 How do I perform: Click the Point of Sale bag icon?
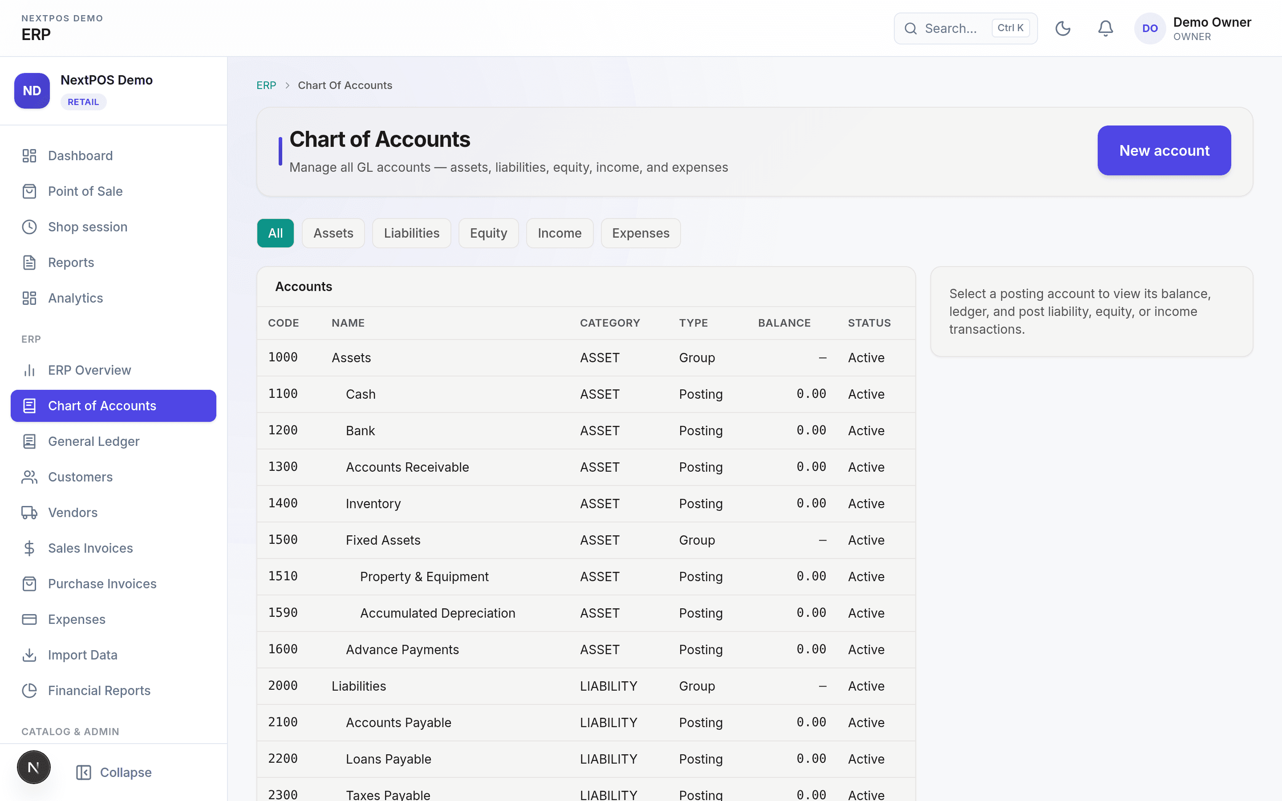(29, 191)
